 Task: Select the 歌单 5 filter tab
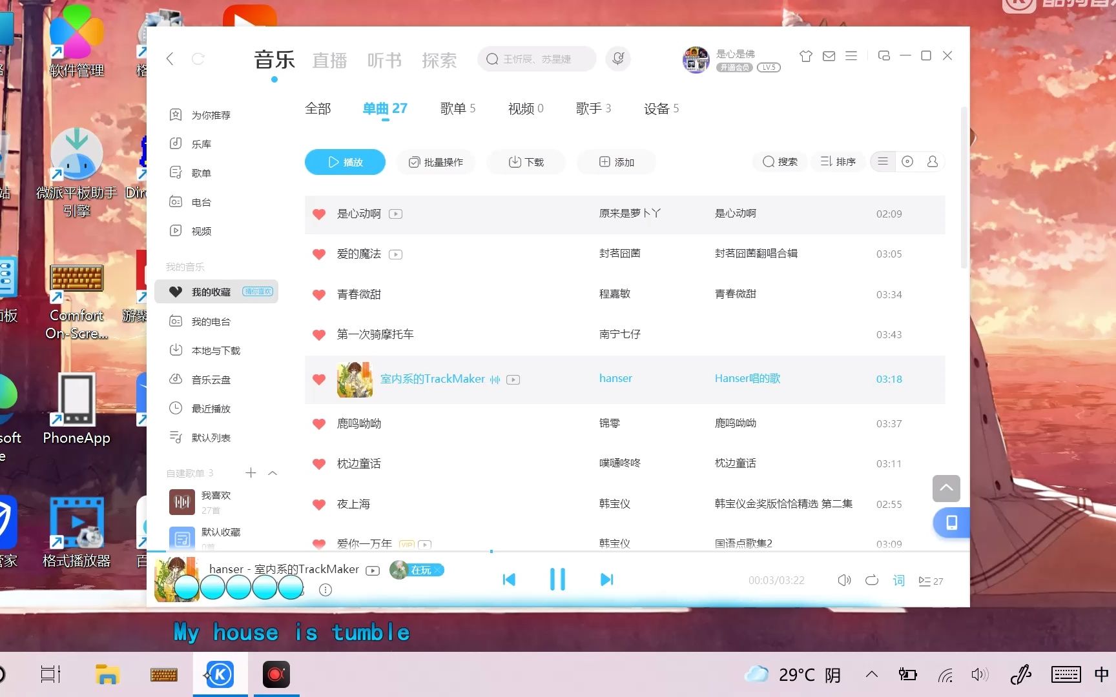pos(458,108)
